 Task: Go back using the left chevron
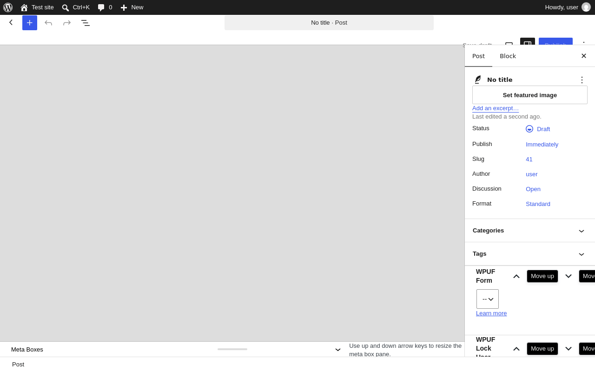pyautogui.click(x=11, y=22)
